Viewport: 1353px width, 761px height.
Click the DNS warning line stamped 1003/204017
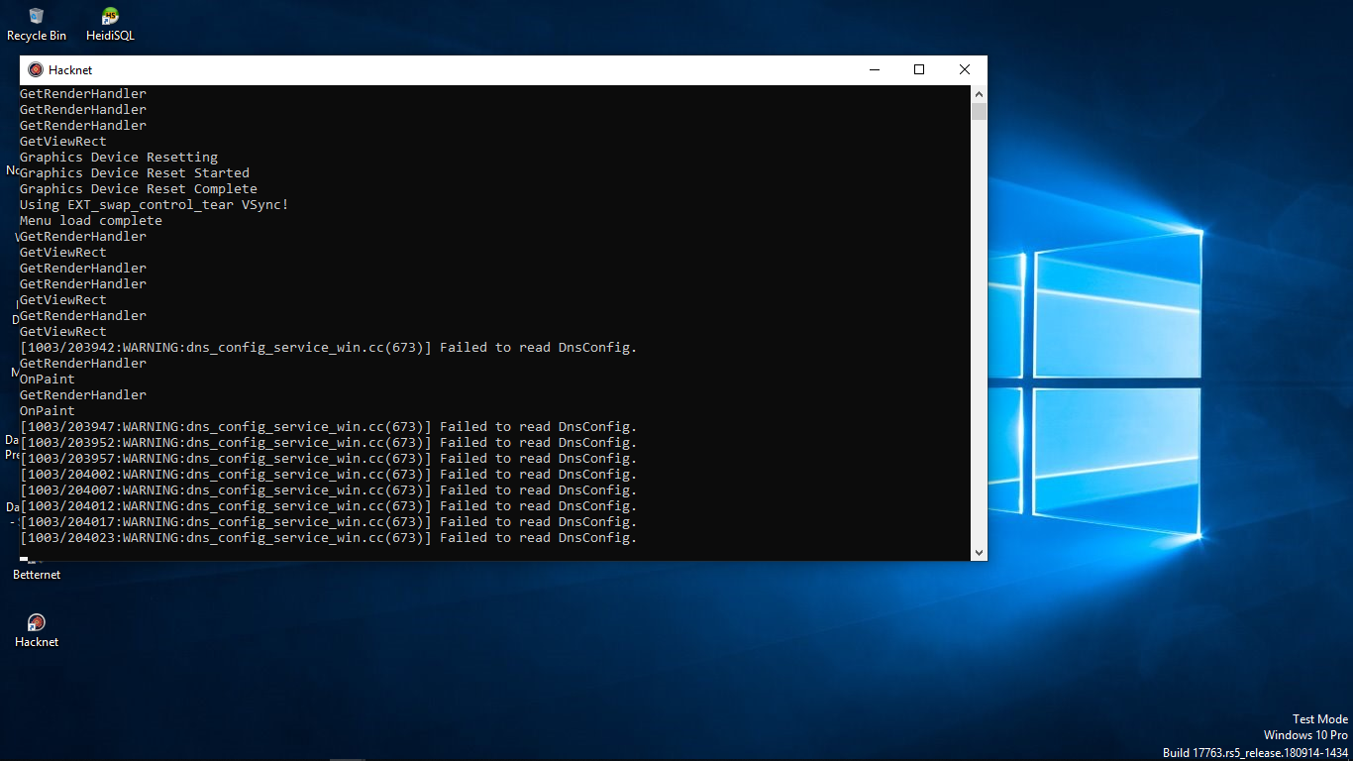[329, 522]
